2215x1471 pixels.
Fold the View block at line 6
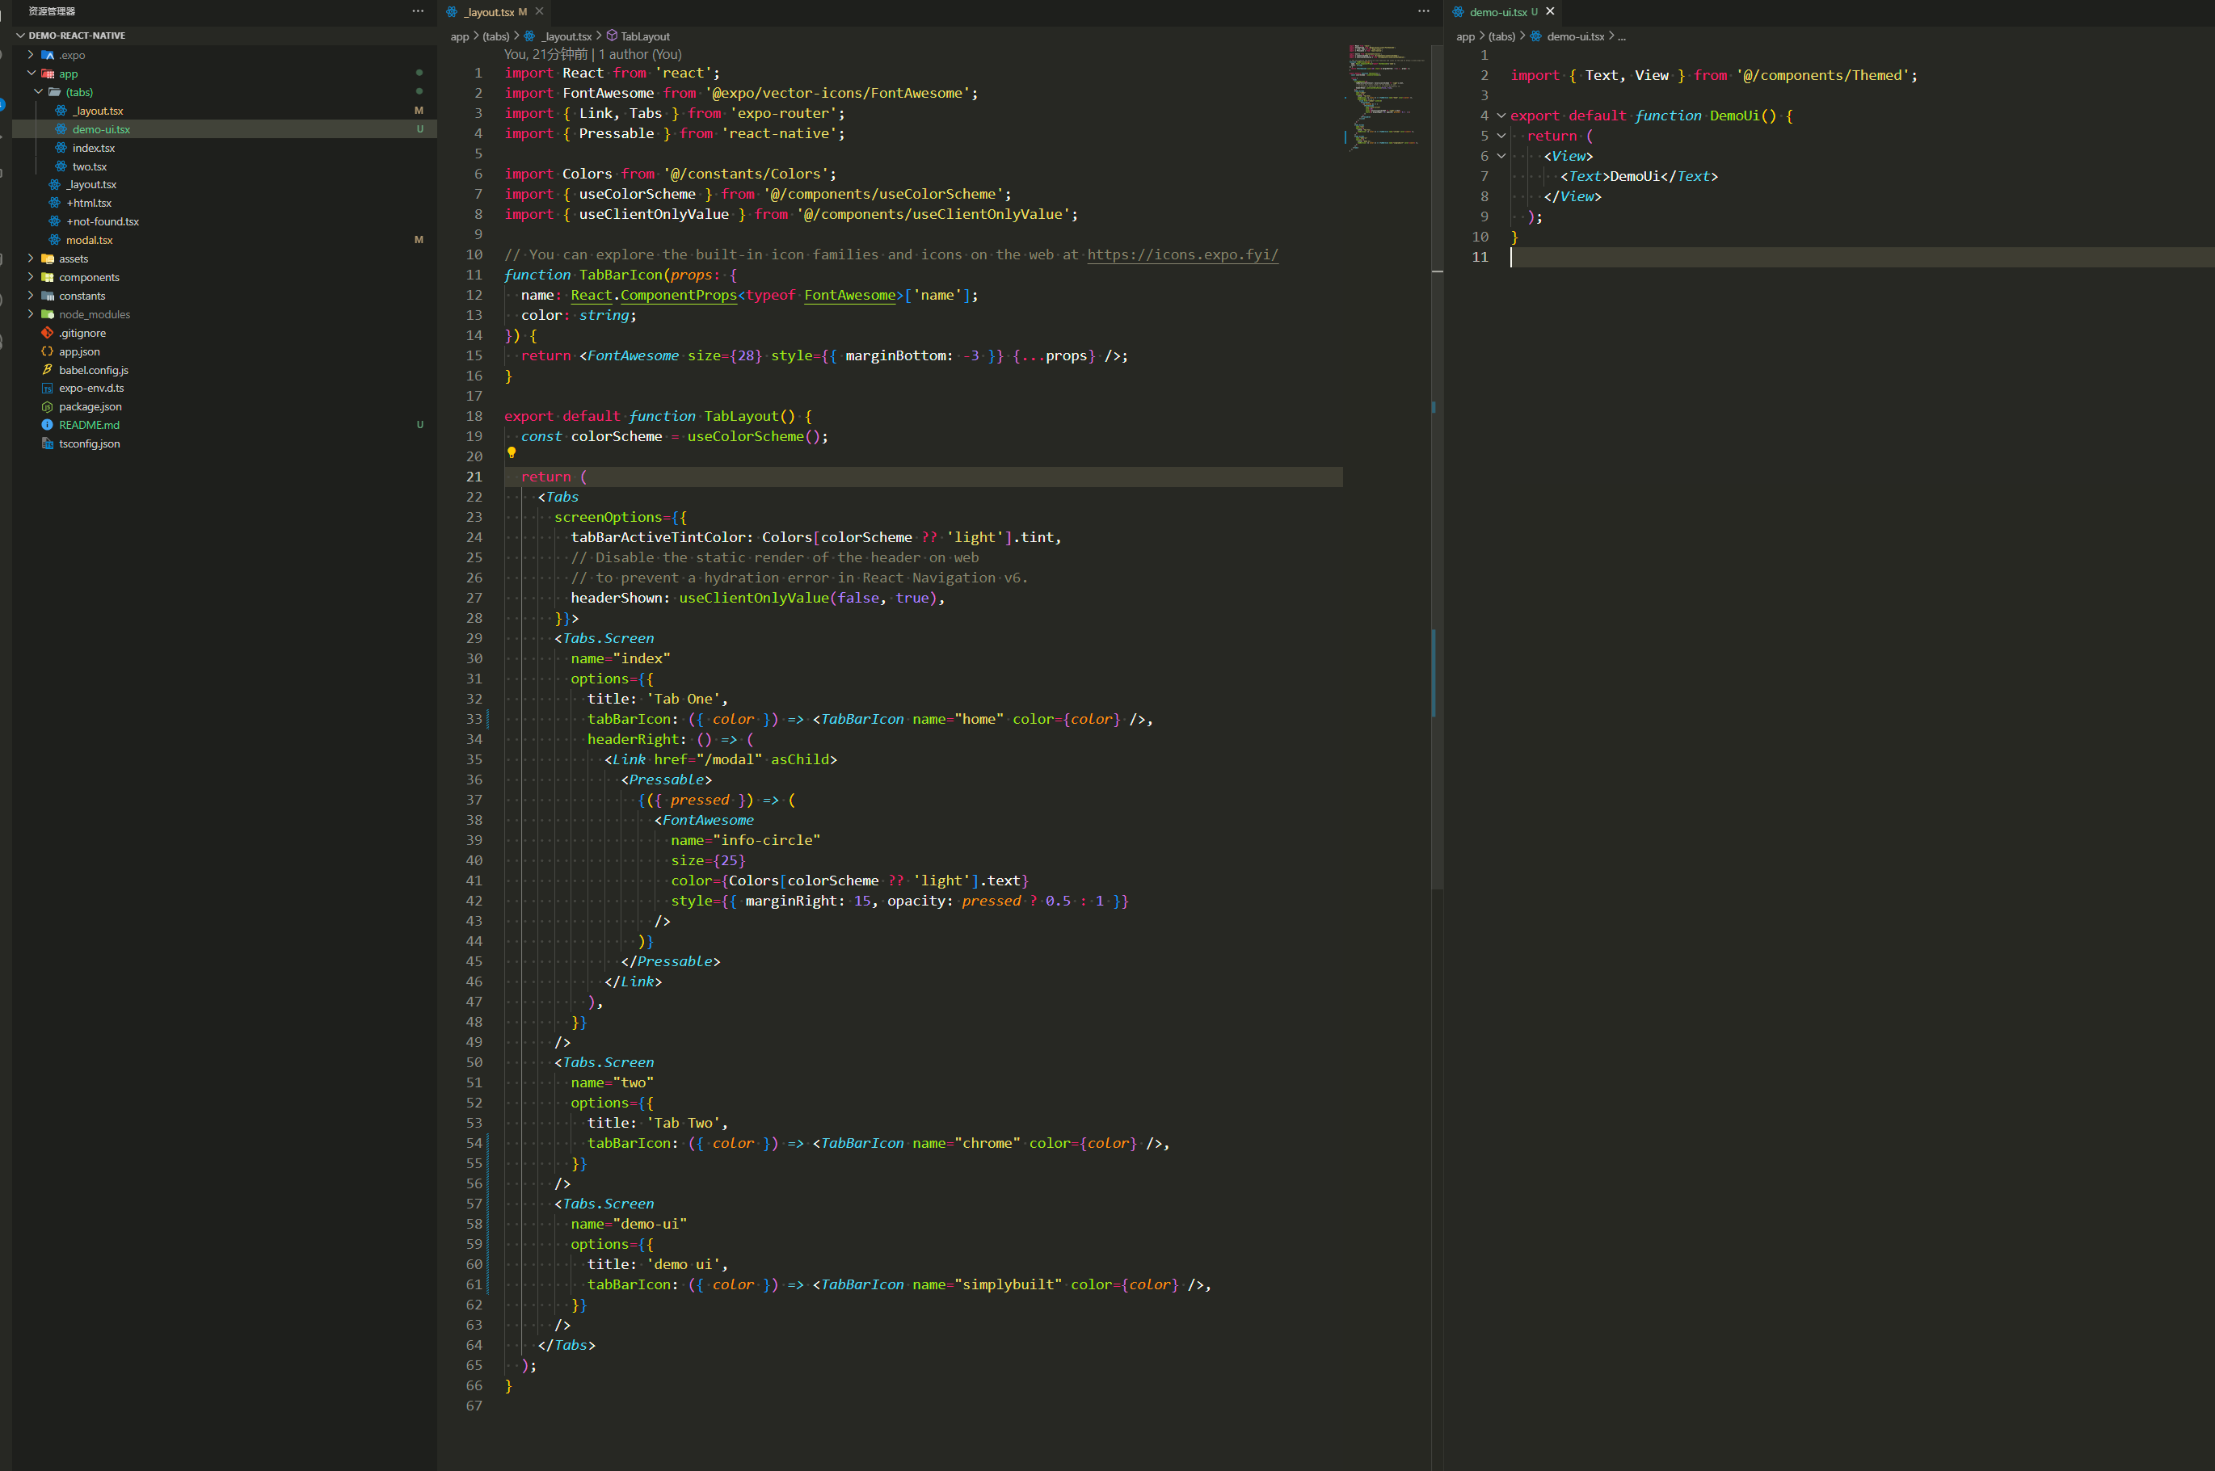pyautogui.click(x=1501, y=157)
